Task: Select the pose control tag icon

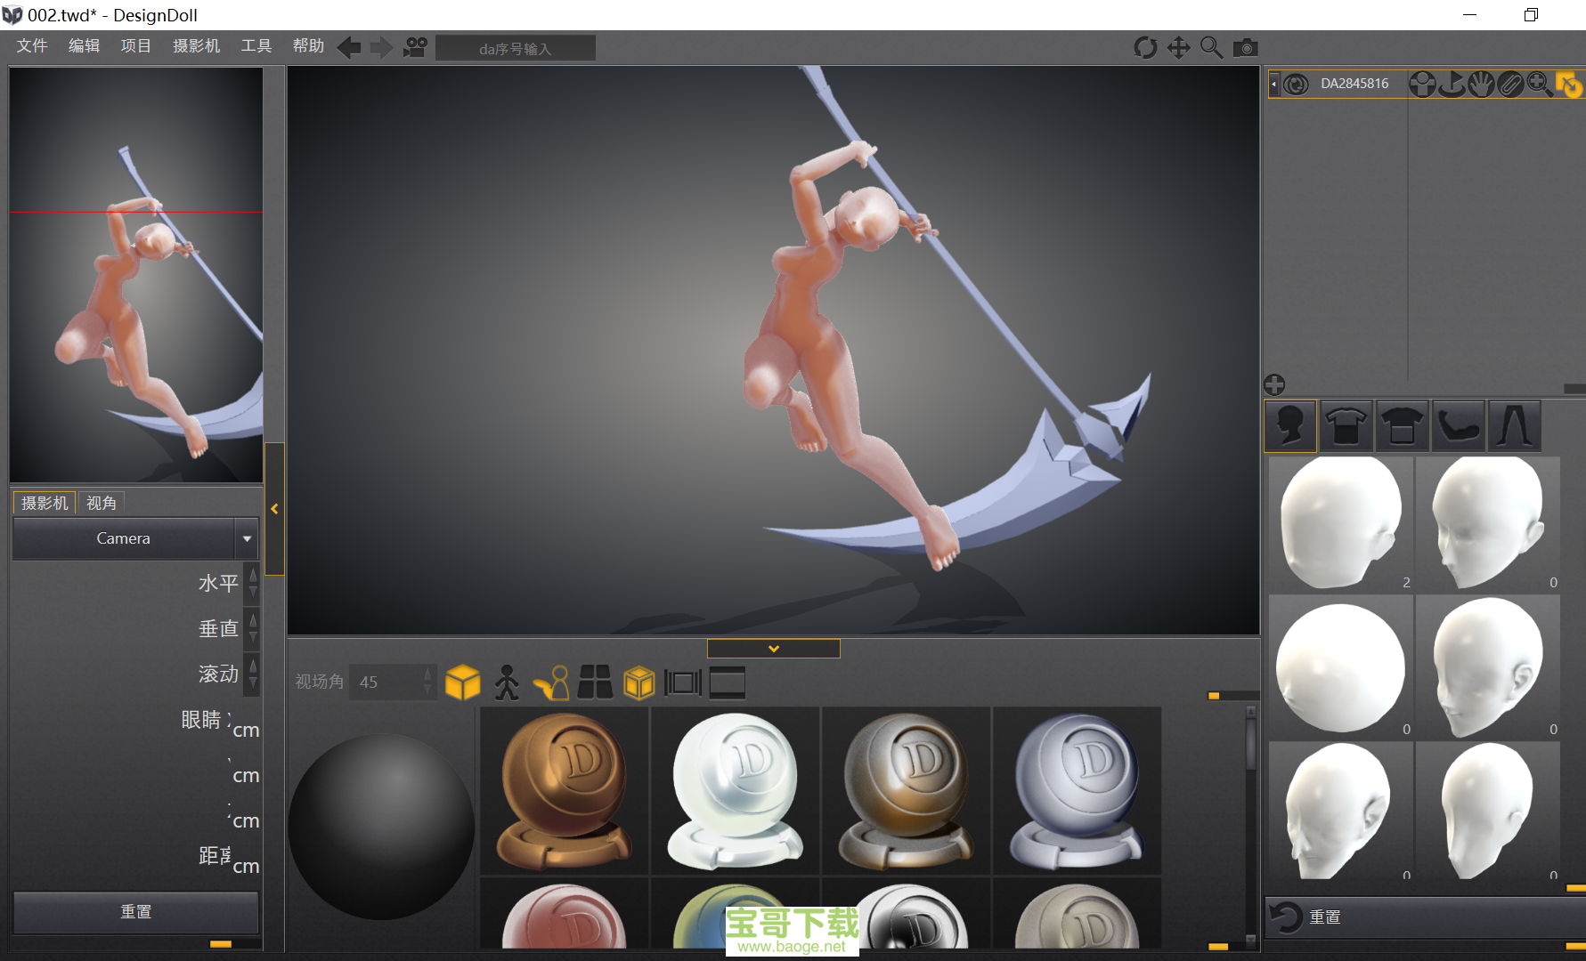Action: coord(1422,84)
